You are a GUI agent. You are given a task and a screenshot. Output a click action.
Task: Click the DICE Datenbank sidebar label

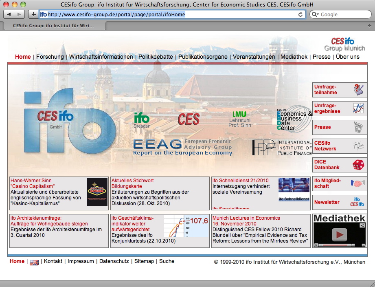[327, 165]
